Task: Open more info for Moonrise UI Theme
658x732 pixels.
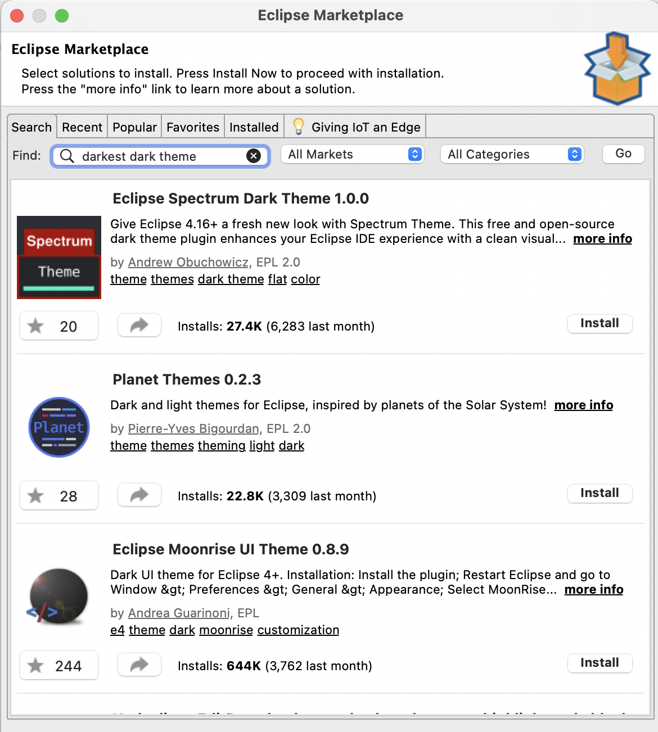Action: [x=594, y=589]
